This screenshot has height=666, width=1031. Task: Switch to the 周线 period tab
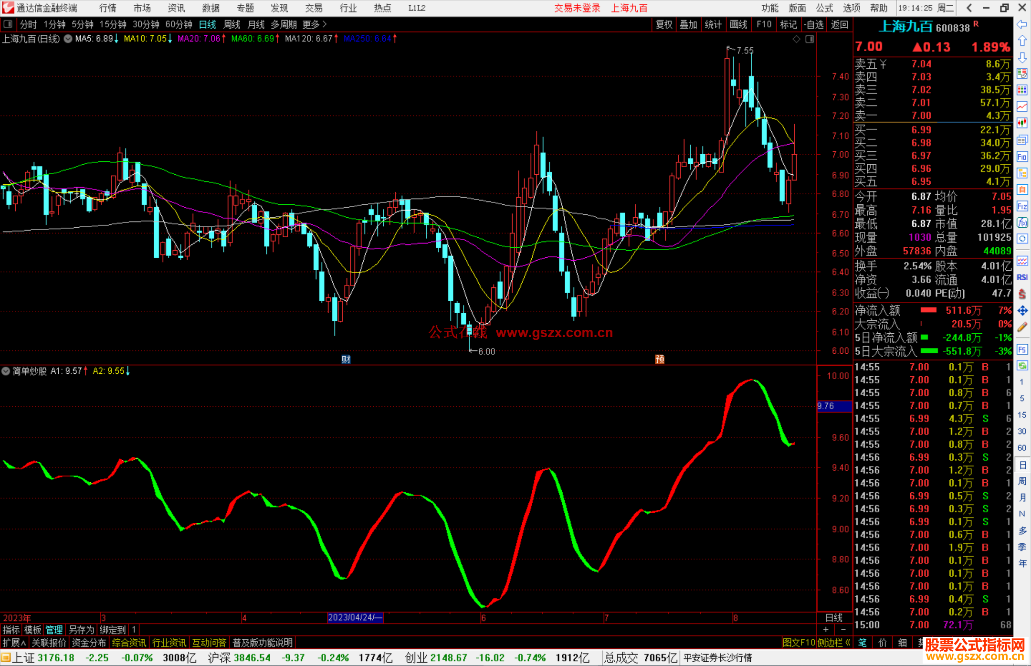(232, 24)
